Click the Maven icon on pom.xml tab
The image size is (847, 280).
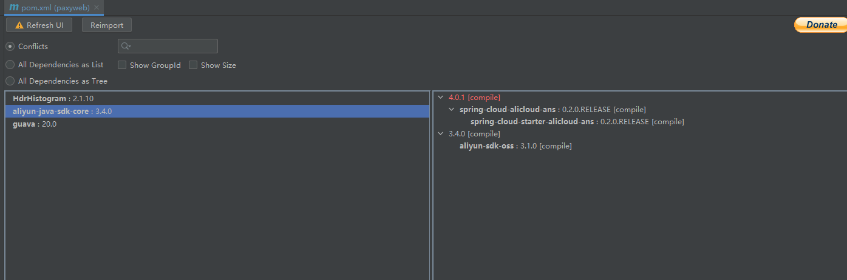click(13, 7)
